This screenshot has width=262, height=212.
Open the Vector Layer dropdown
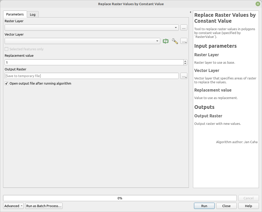157,41
